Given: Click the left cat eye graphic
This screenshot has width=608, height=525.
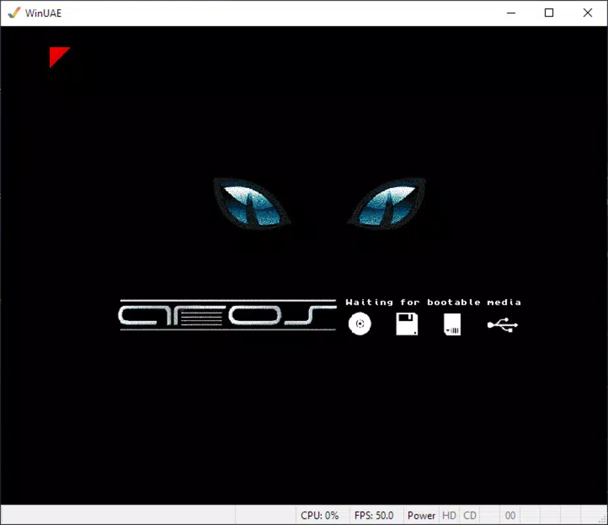Looking at the screenshot, I should click(251, 203).
